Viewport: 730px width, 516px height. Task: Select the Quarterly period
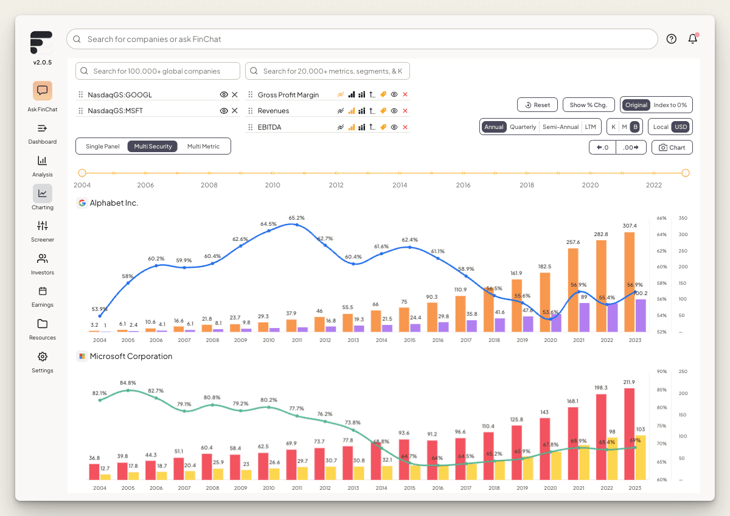[x=523, y=127]
